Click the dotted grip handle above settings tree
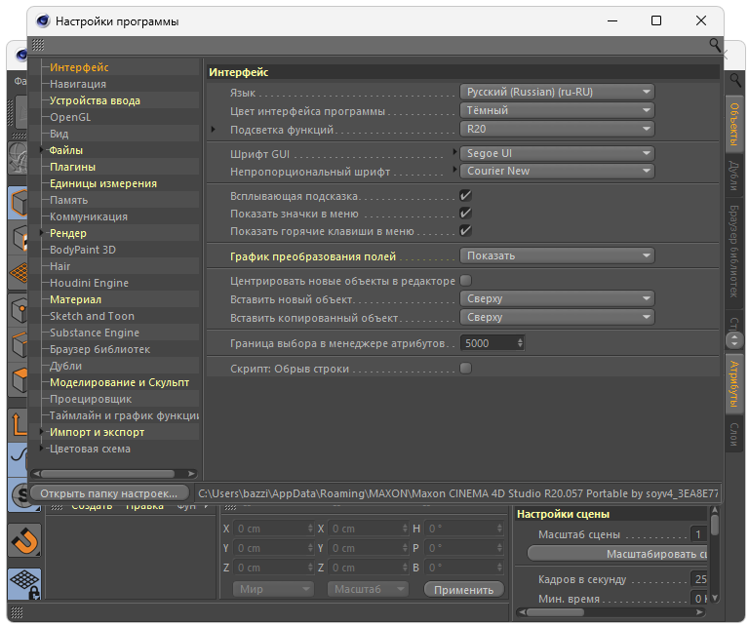 pos(37,45)
